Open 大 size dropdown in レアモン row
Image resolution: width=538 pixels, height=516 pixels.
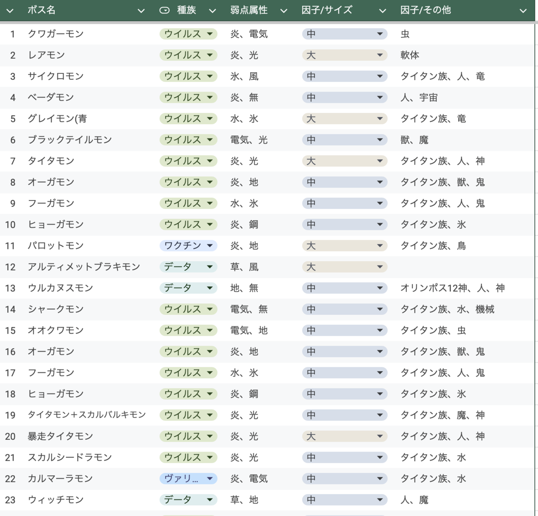coord(344,55)
